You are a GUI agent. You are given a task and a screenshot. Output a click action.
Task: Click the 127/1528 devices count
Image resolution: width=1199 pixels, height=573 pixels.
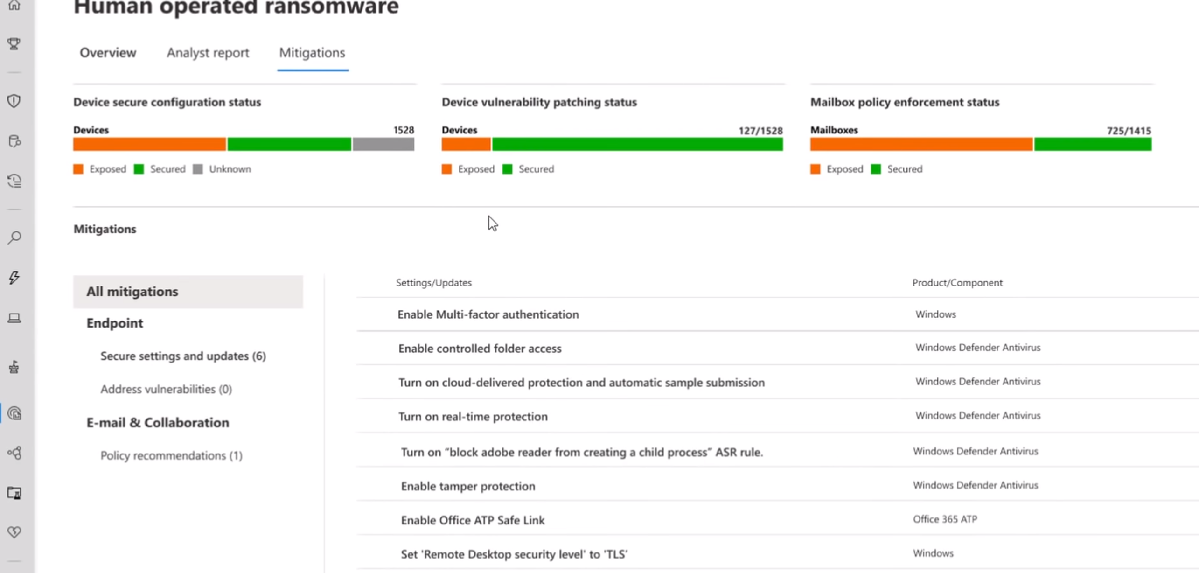(760, 131)
